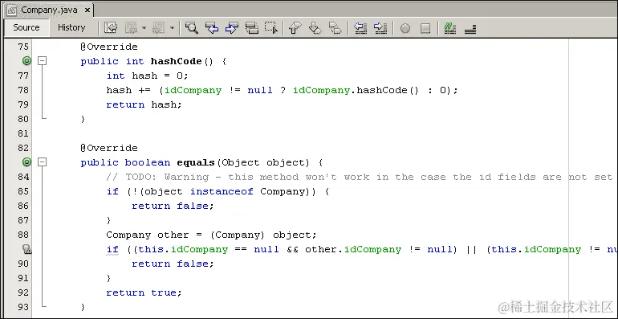Screen dimensions: 618x319
Task: Start Macro Recording round icon
Action: [405, 28]
